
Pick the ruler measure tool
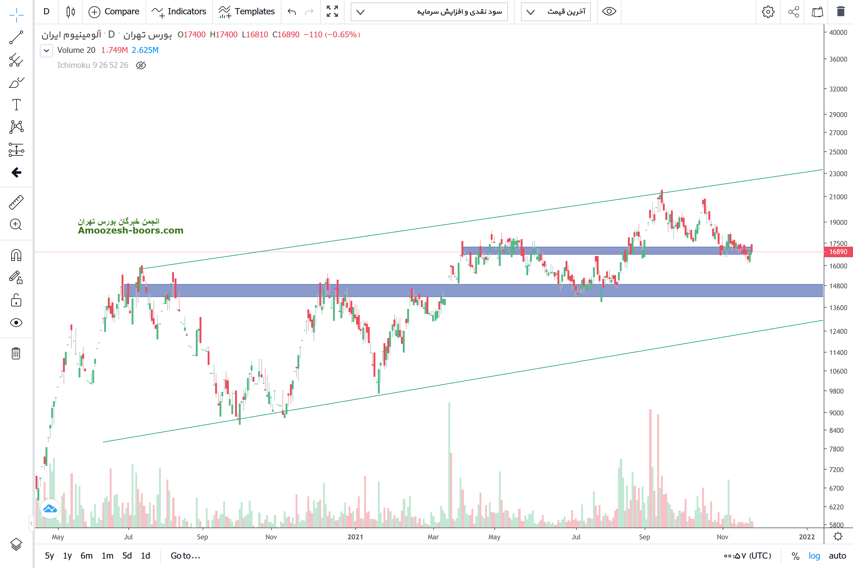tap(16, 202)
